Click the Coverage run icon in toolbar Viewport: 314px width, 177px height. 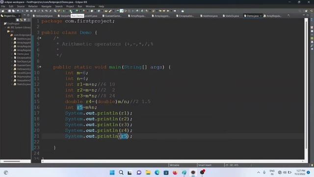(77, 11)
